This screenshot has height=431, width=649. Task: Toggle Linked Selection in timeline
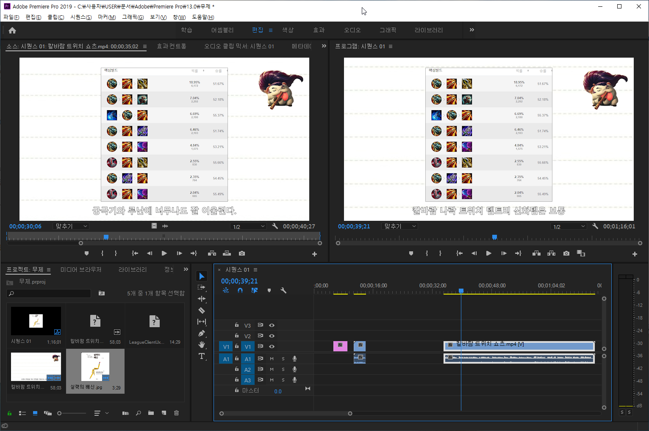tap(254, 290)
